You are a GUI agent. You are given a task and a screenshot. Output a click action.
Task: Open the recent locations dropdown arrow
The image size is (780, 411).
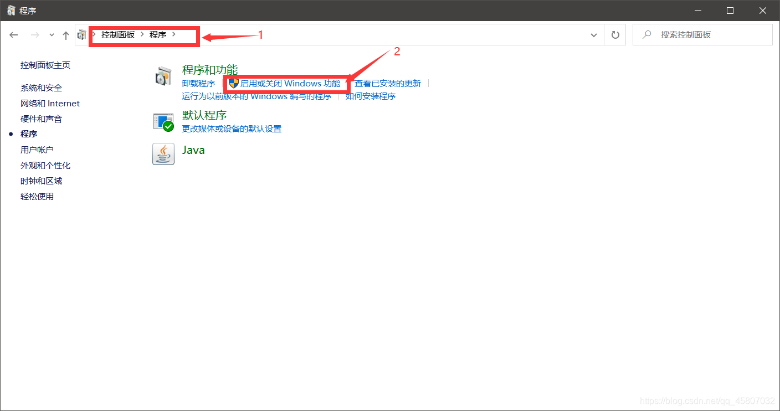click(x=52, y=35)
